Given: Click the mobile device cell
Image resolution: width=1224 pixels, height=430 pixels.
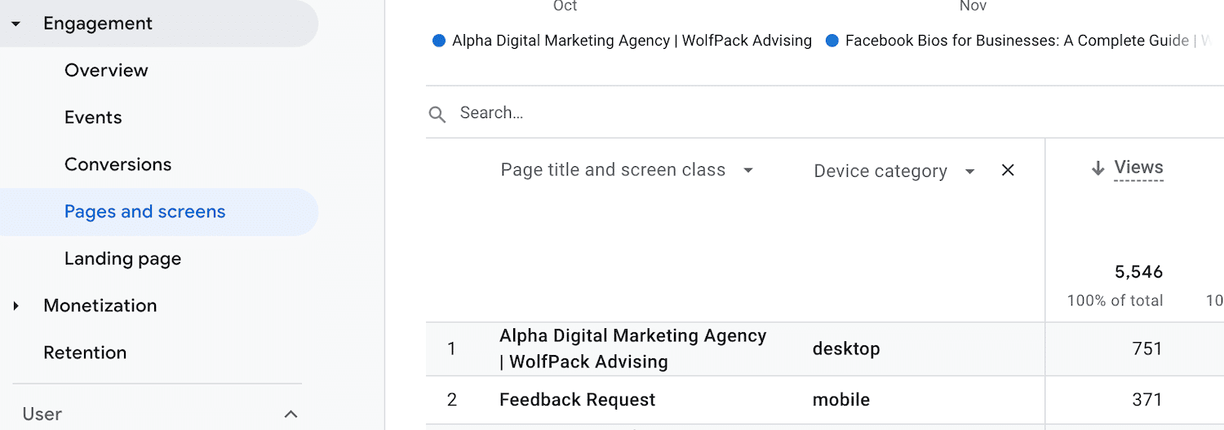Looking at the screenshot, I should tap(841, 400).
